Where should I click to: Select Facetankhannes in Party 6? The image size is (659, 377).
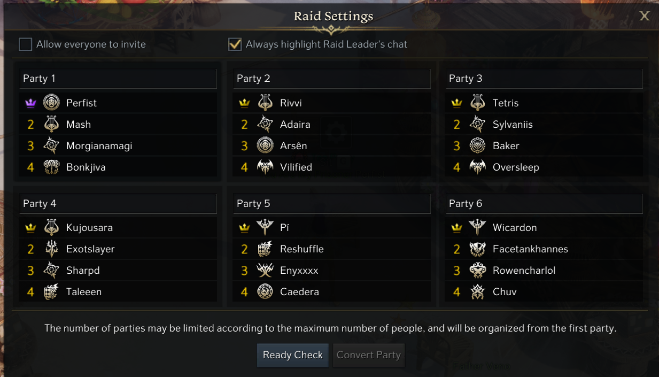pyautogui.click(x=530, y=249)
